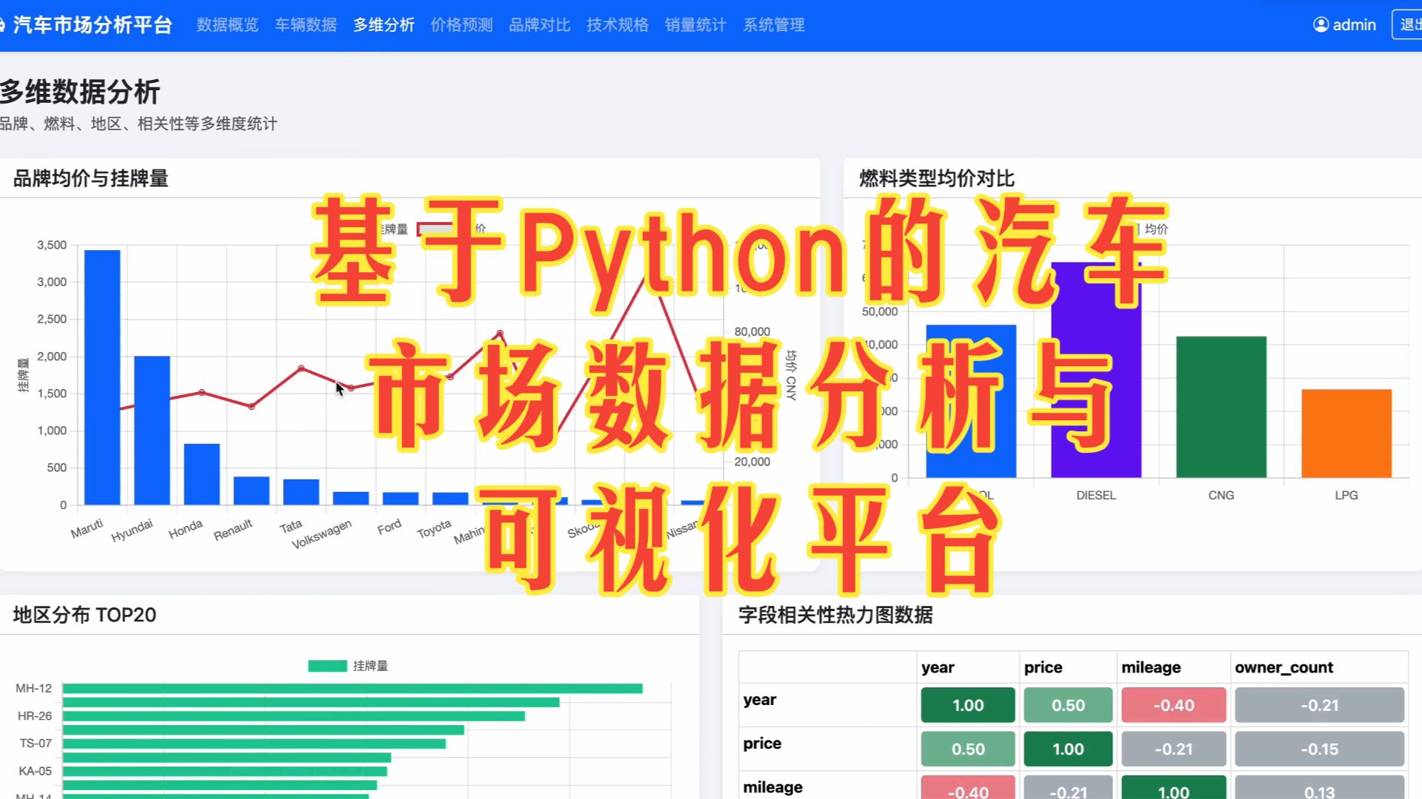Open the 价格预测 page
Image resolution: width=1422 pixels, height=799 pixels.
coord(461,24)
